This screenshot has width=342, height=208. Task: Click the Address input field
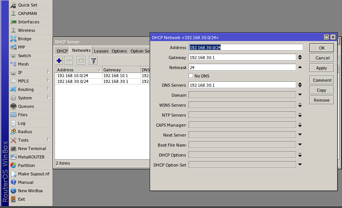(246, 48)
